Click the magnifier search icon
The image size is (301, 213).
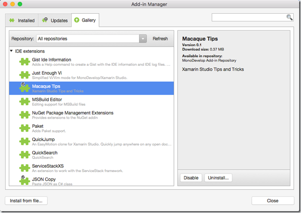pos(289,17)
